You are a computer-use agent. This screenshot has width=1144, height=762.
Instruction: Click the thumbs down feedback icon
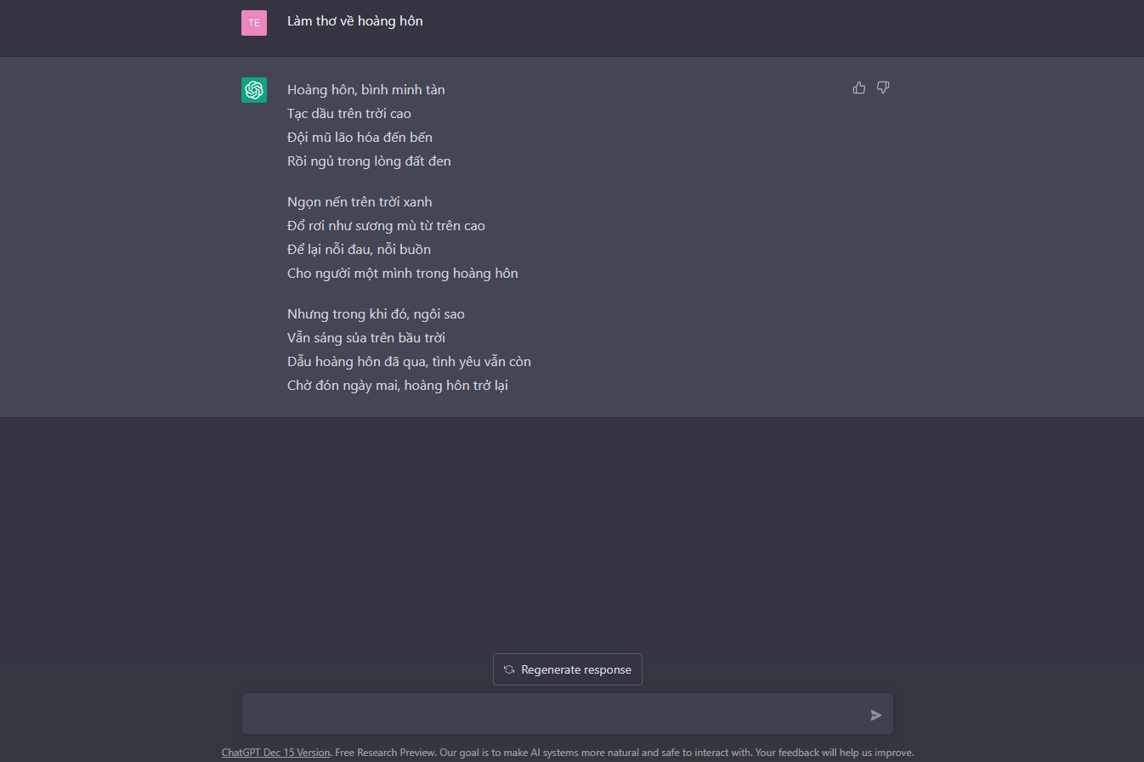883,87
